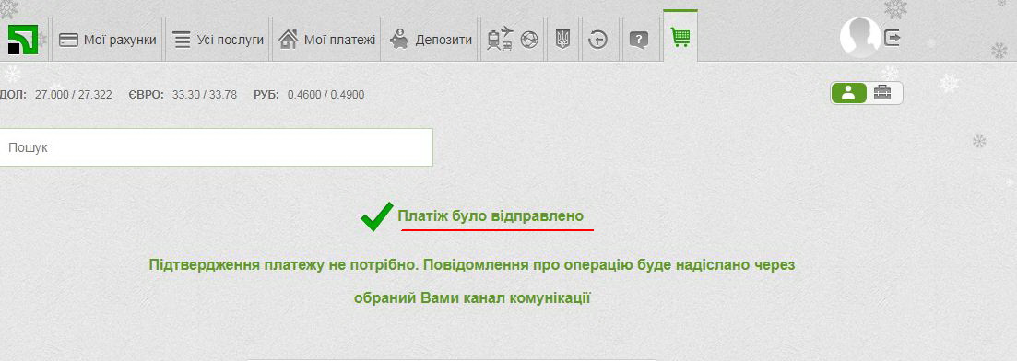Open the payment history clock icon
This screenshot has height=361, width=1017.
pos(598,40)
